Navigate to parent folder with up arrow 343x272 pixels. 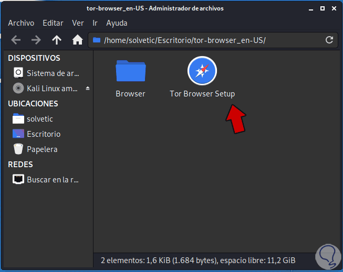pyautogui.click(x=57, y=40)
